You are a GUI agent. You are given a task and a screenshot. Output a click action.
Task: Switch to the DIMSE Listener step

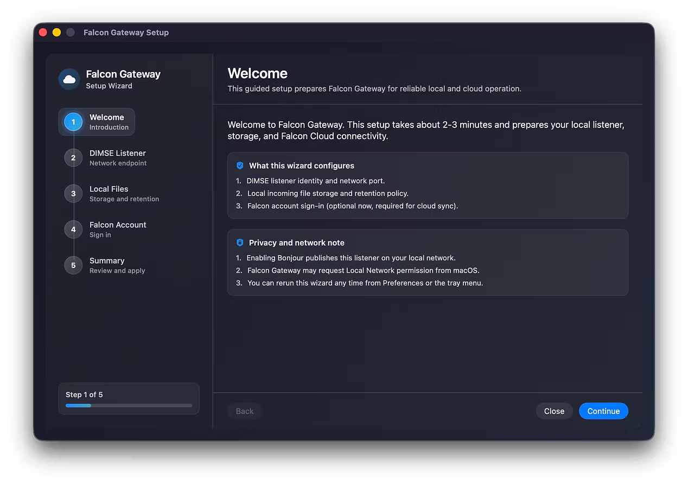pos(118,157)
